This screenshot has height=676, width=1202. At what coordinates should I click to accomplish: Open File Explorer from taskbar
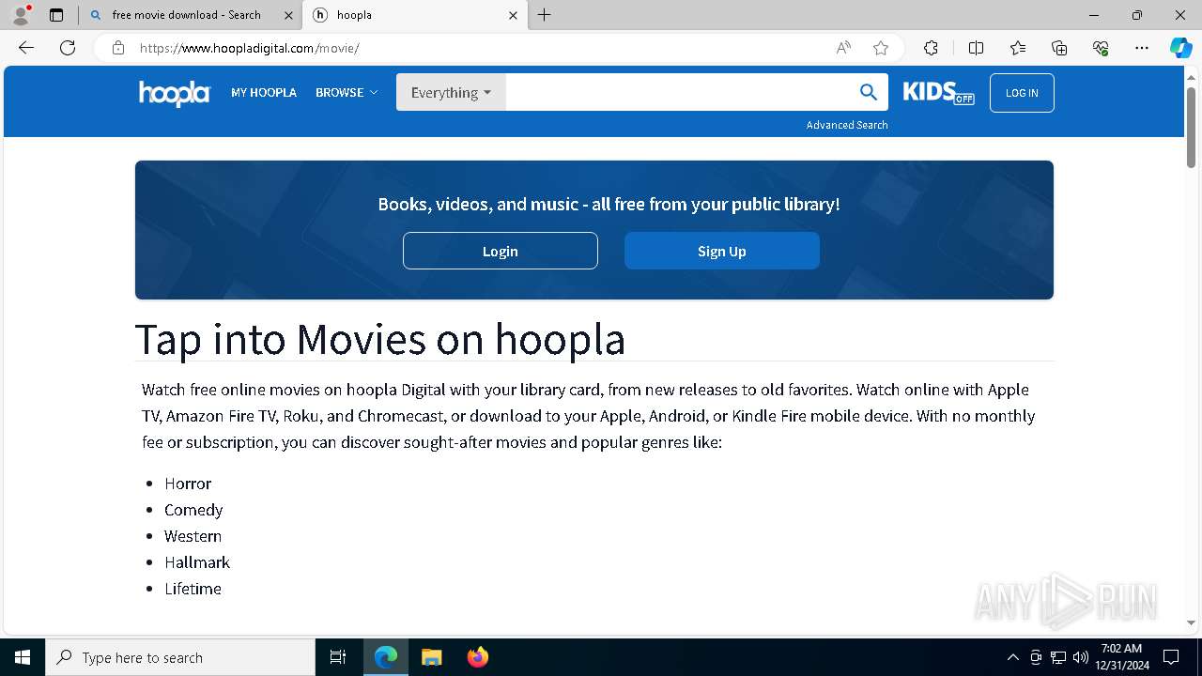pyautogui.click(x=431, y=657)
